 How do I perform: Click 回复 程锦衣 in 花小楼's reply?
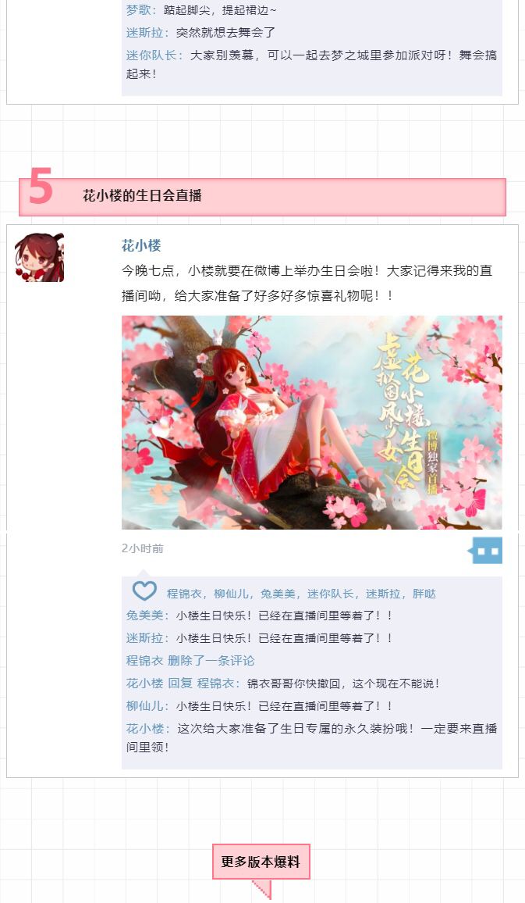coord(200,683)
